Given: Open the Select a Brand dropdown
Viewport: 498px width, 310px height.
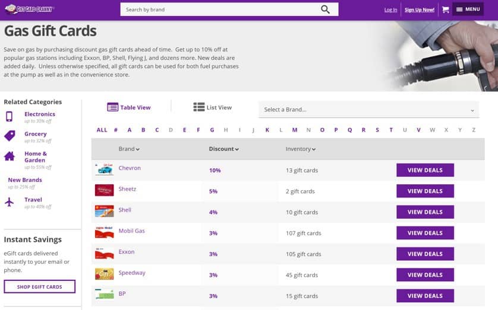Looking at the screenshot, I should (368, 110).
